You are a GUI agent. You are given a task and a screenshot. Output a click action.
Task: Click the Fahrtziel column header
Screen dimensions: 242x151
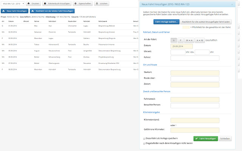click(87, 22)
